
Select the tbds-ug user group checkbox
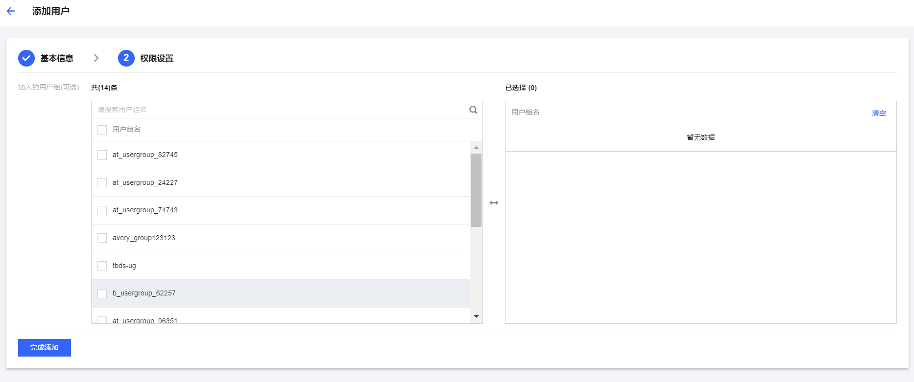point(102,266)
